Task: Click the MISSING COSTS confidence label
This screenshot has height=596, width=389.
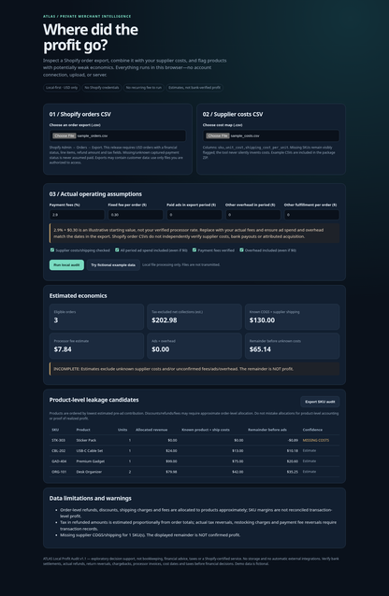Action: coord(316,440)
